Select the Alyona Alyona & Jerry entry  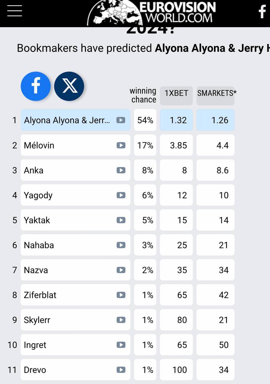(67, 120)
